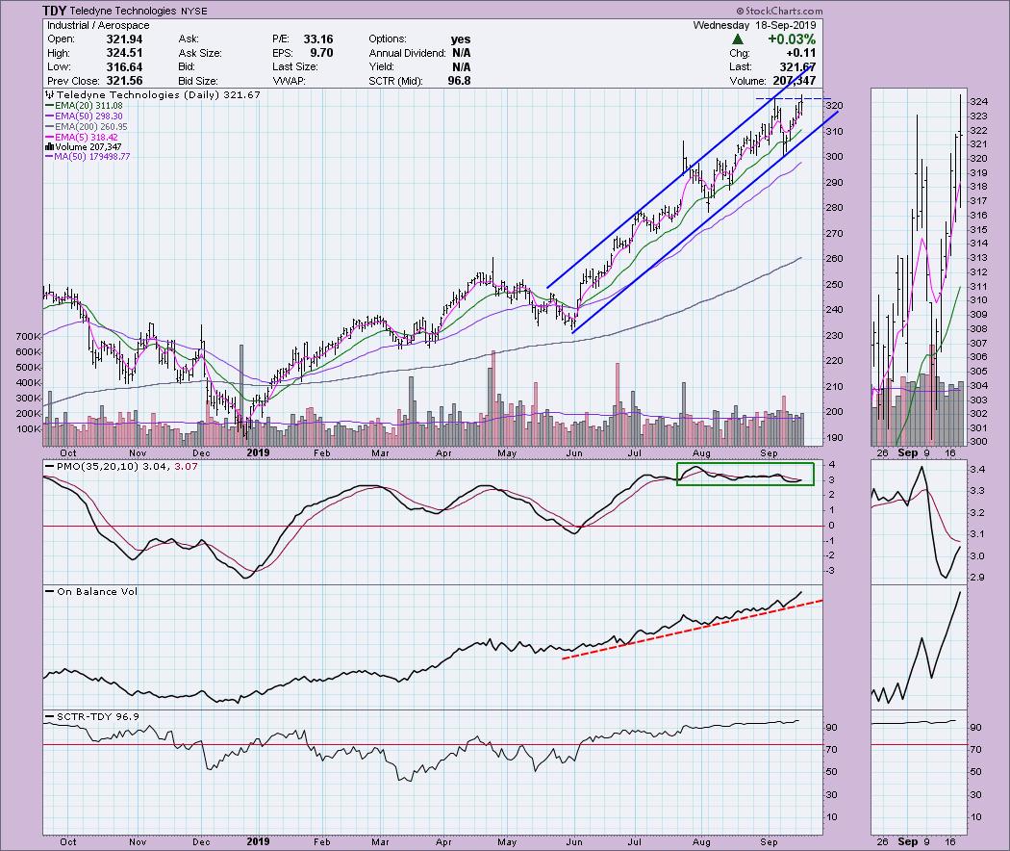1010x851 pixels.
Task: Select the High price value 324.51
Action: click(x=124, y=53)
